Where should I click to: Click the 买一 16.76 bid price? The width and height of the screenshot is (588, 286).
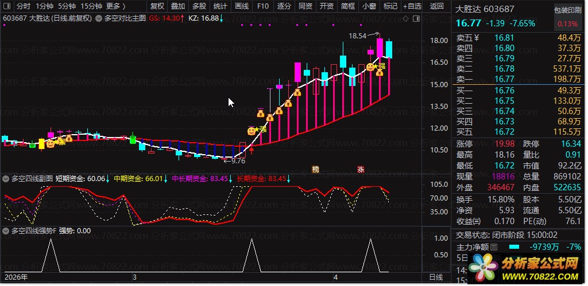pos(504,90)
